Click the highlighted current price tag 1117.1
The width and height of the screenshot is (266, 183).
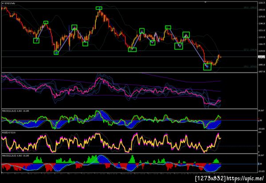coord(262,56)
